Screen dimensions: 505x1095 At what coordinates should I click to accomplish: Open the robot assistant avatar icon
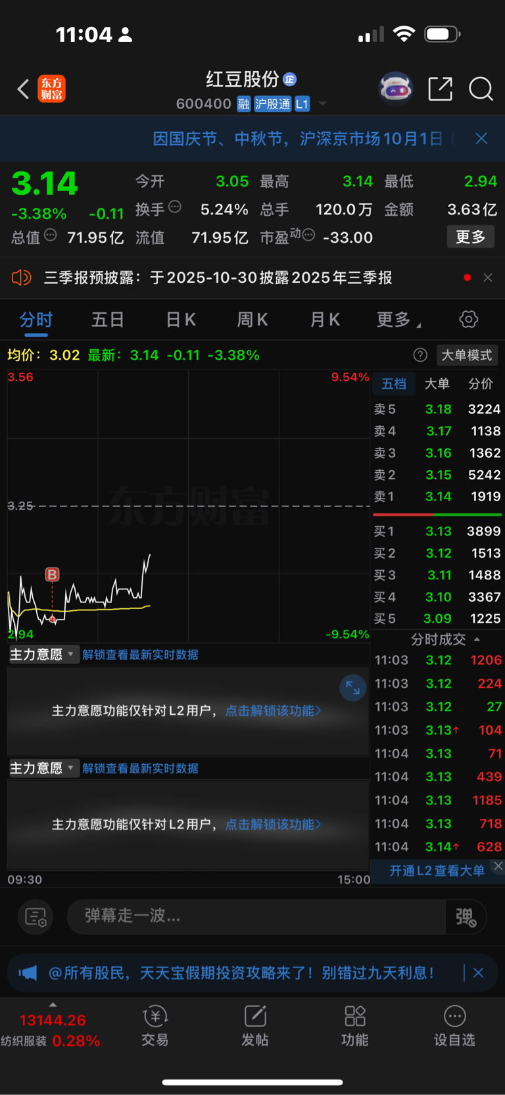395,88
